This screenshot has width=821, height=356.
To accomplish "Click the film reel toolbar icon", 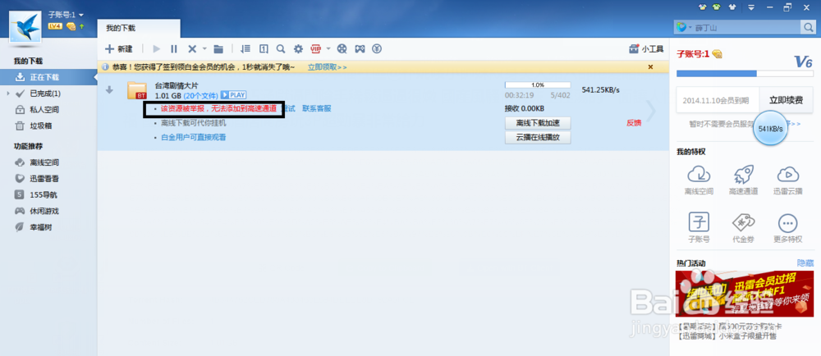I will 342,48.
